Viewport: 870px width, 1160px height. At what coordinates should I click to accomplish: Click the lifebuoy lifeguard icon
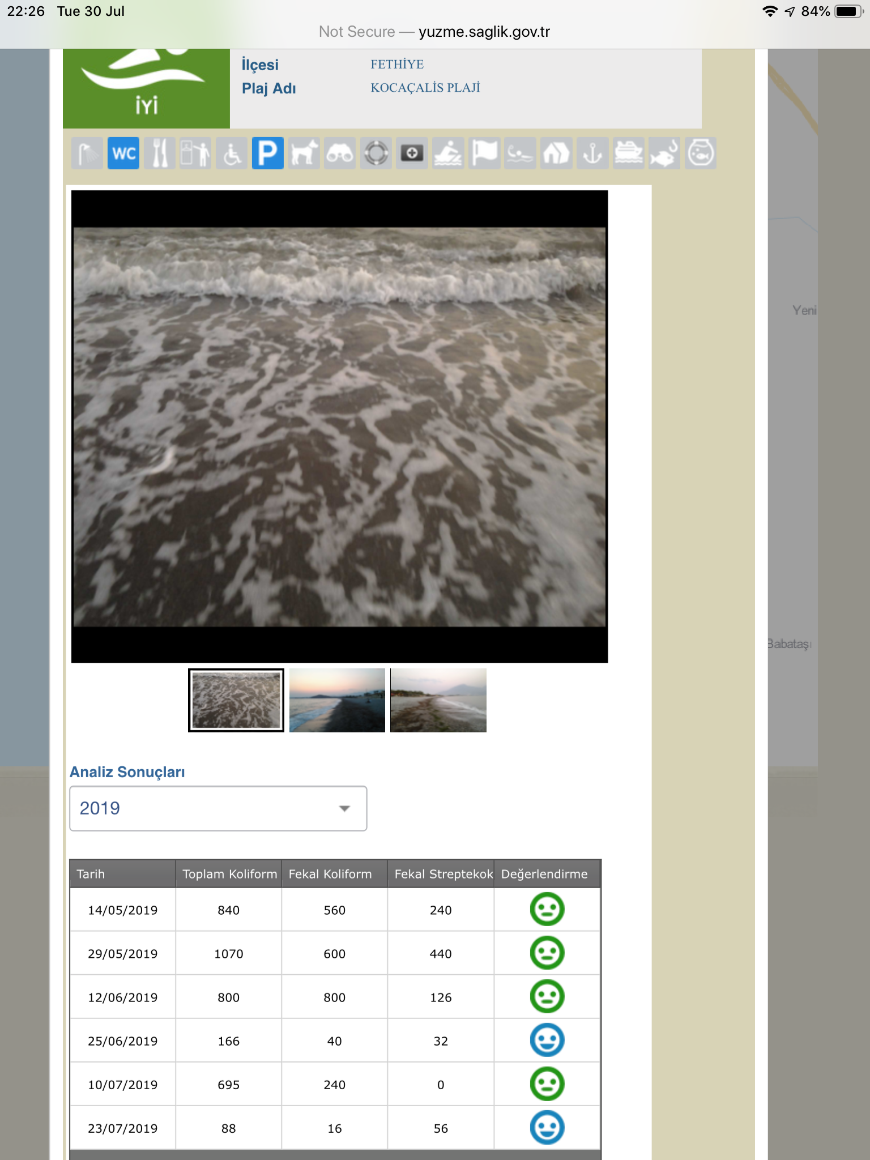376,153
